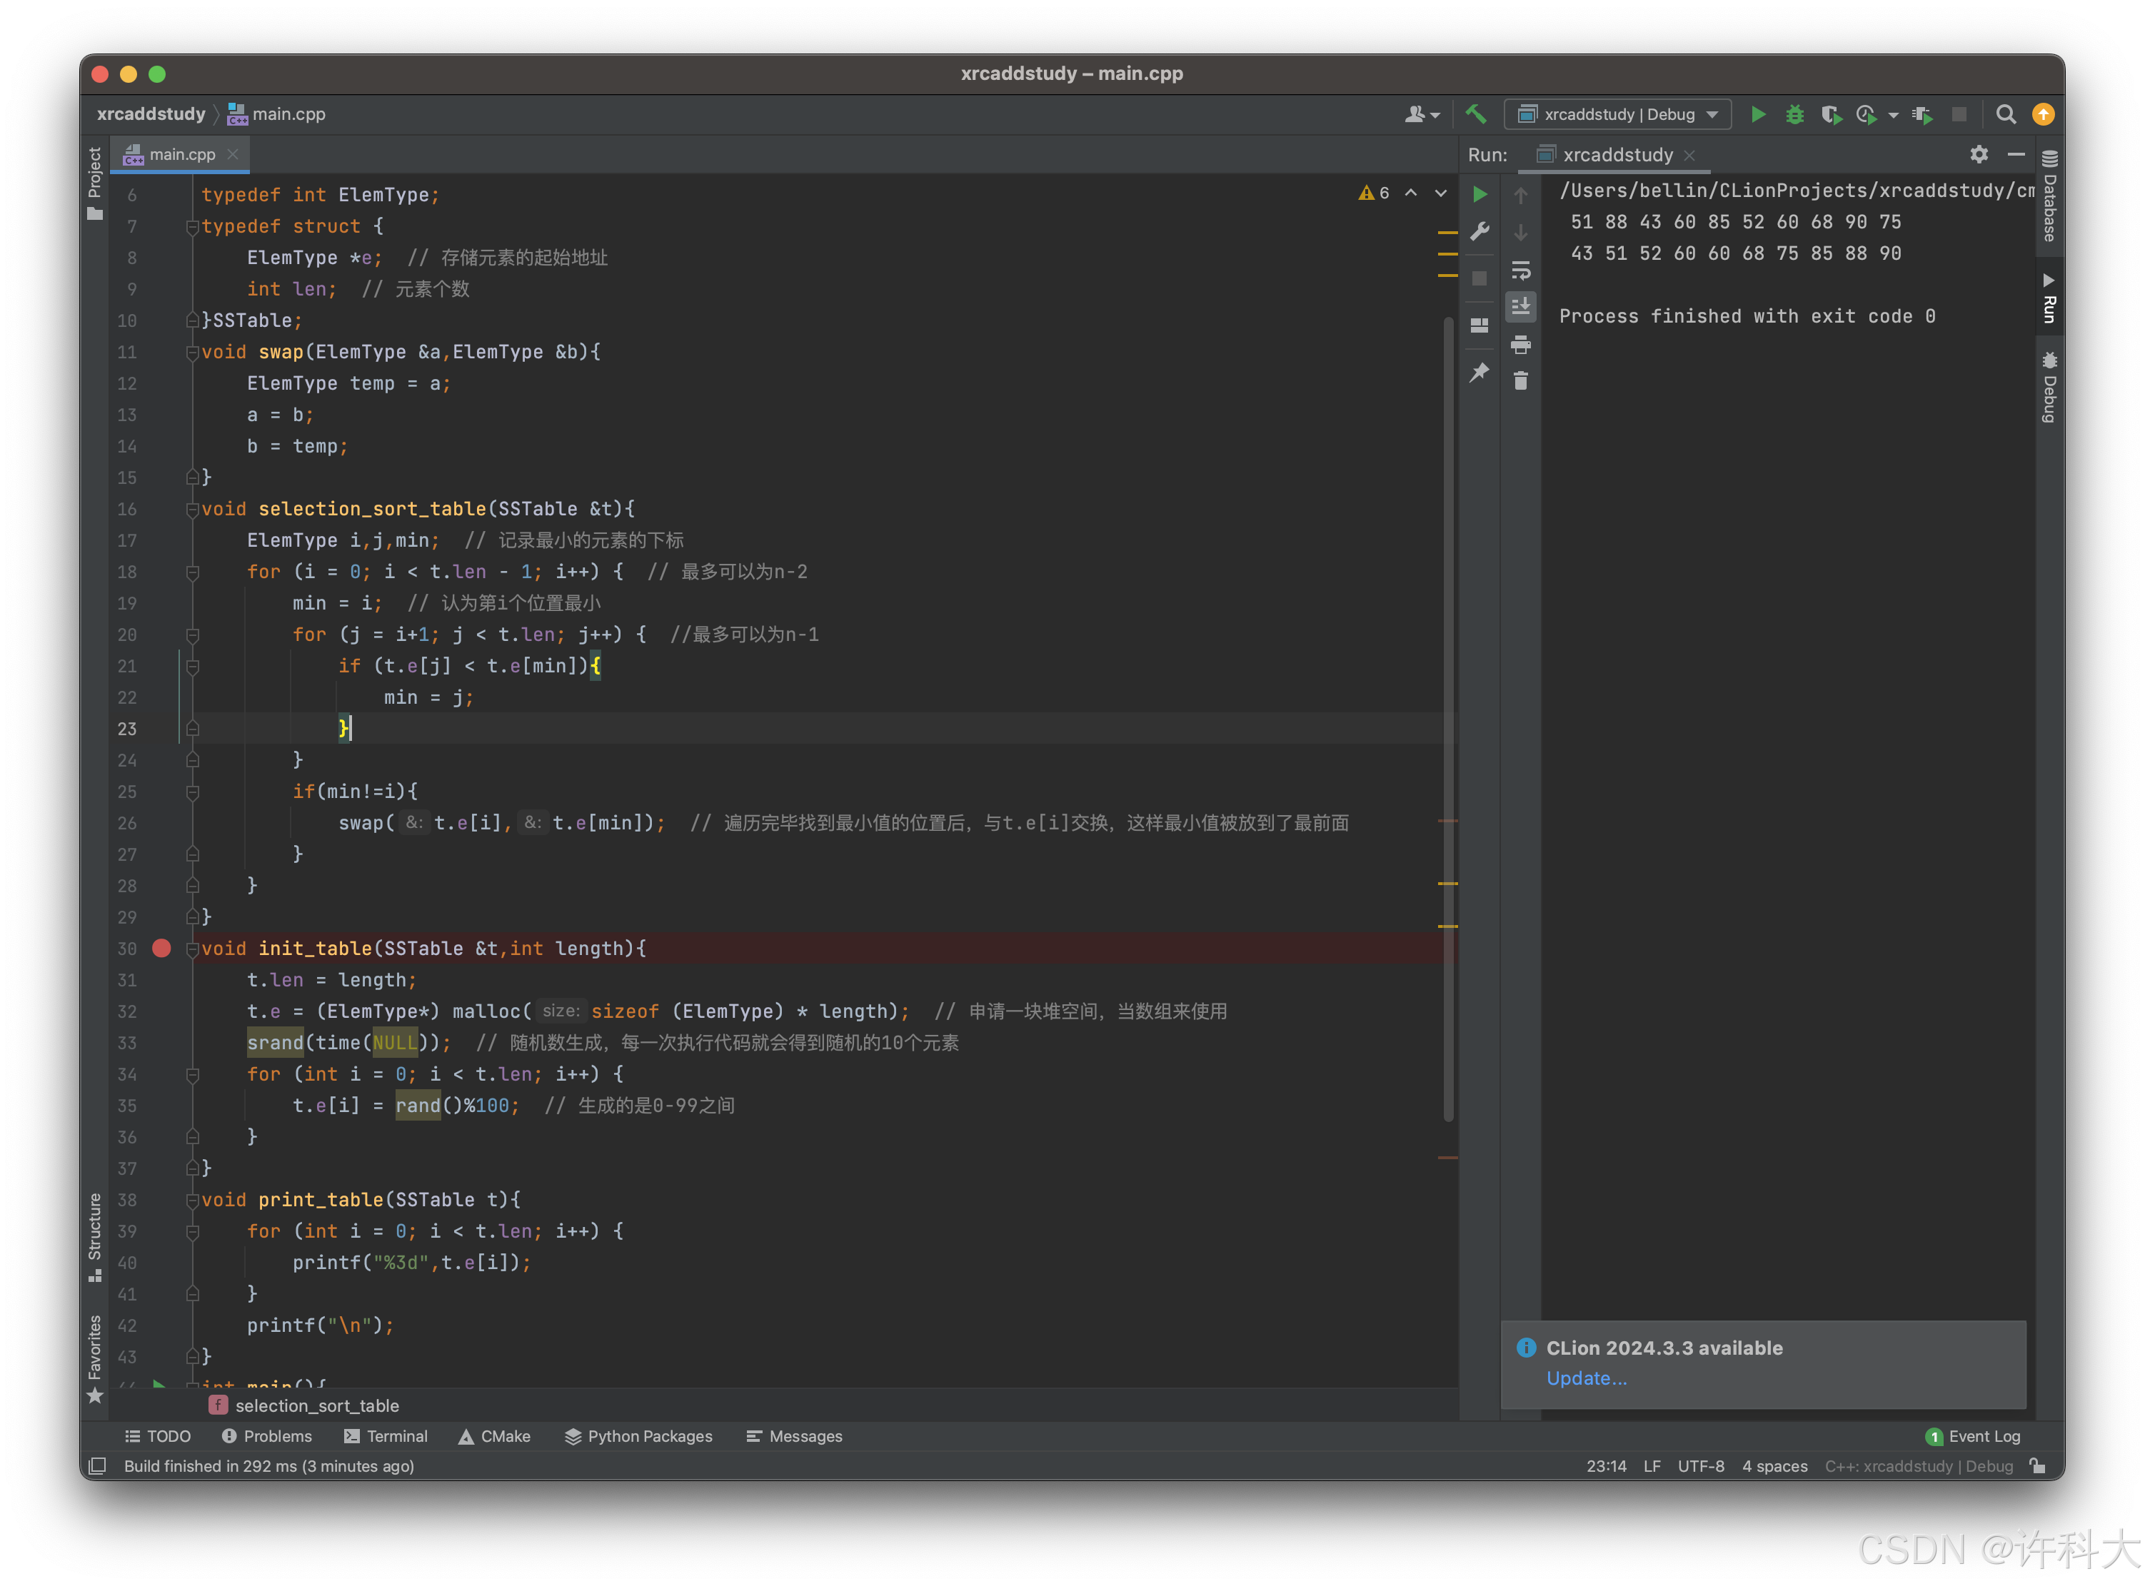2145x1586 pixels.
Task: Open the profiler run options dropdown arrow
Action: point(1892,115)
